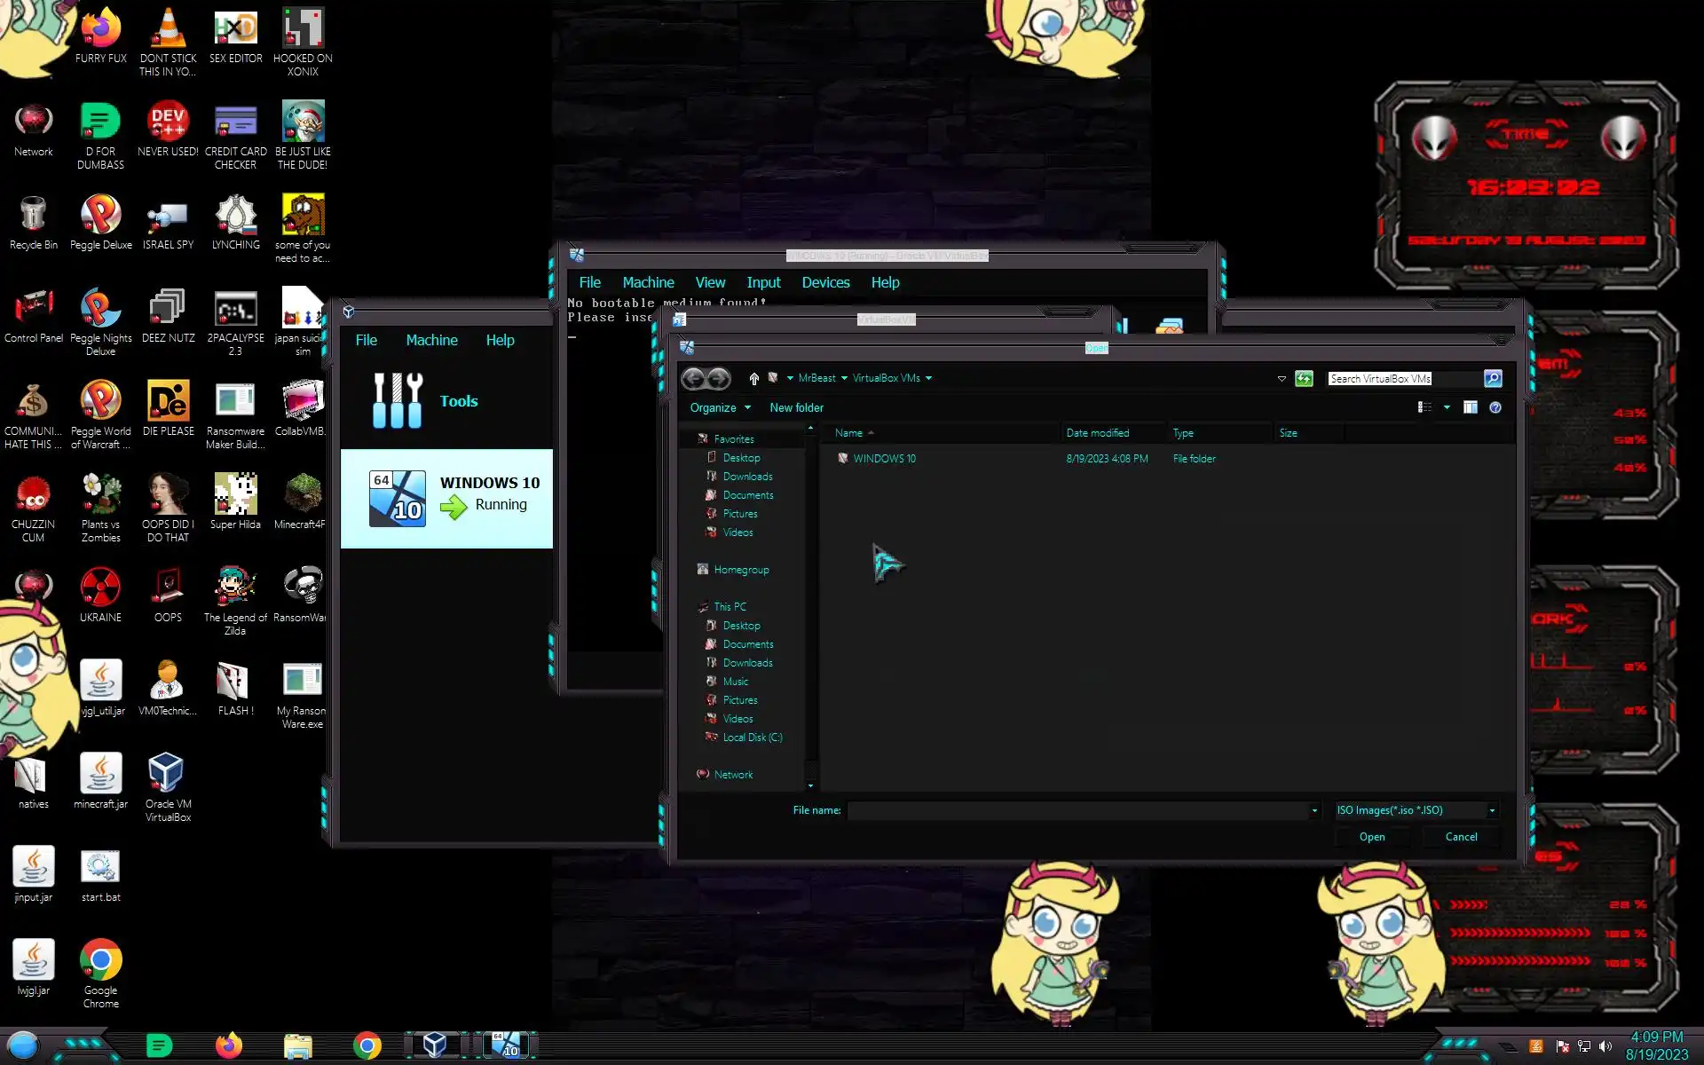The width and height of the screenshot is (1704, 1065).
Task: Click the Open button
Action: (x=1371, y=837)
